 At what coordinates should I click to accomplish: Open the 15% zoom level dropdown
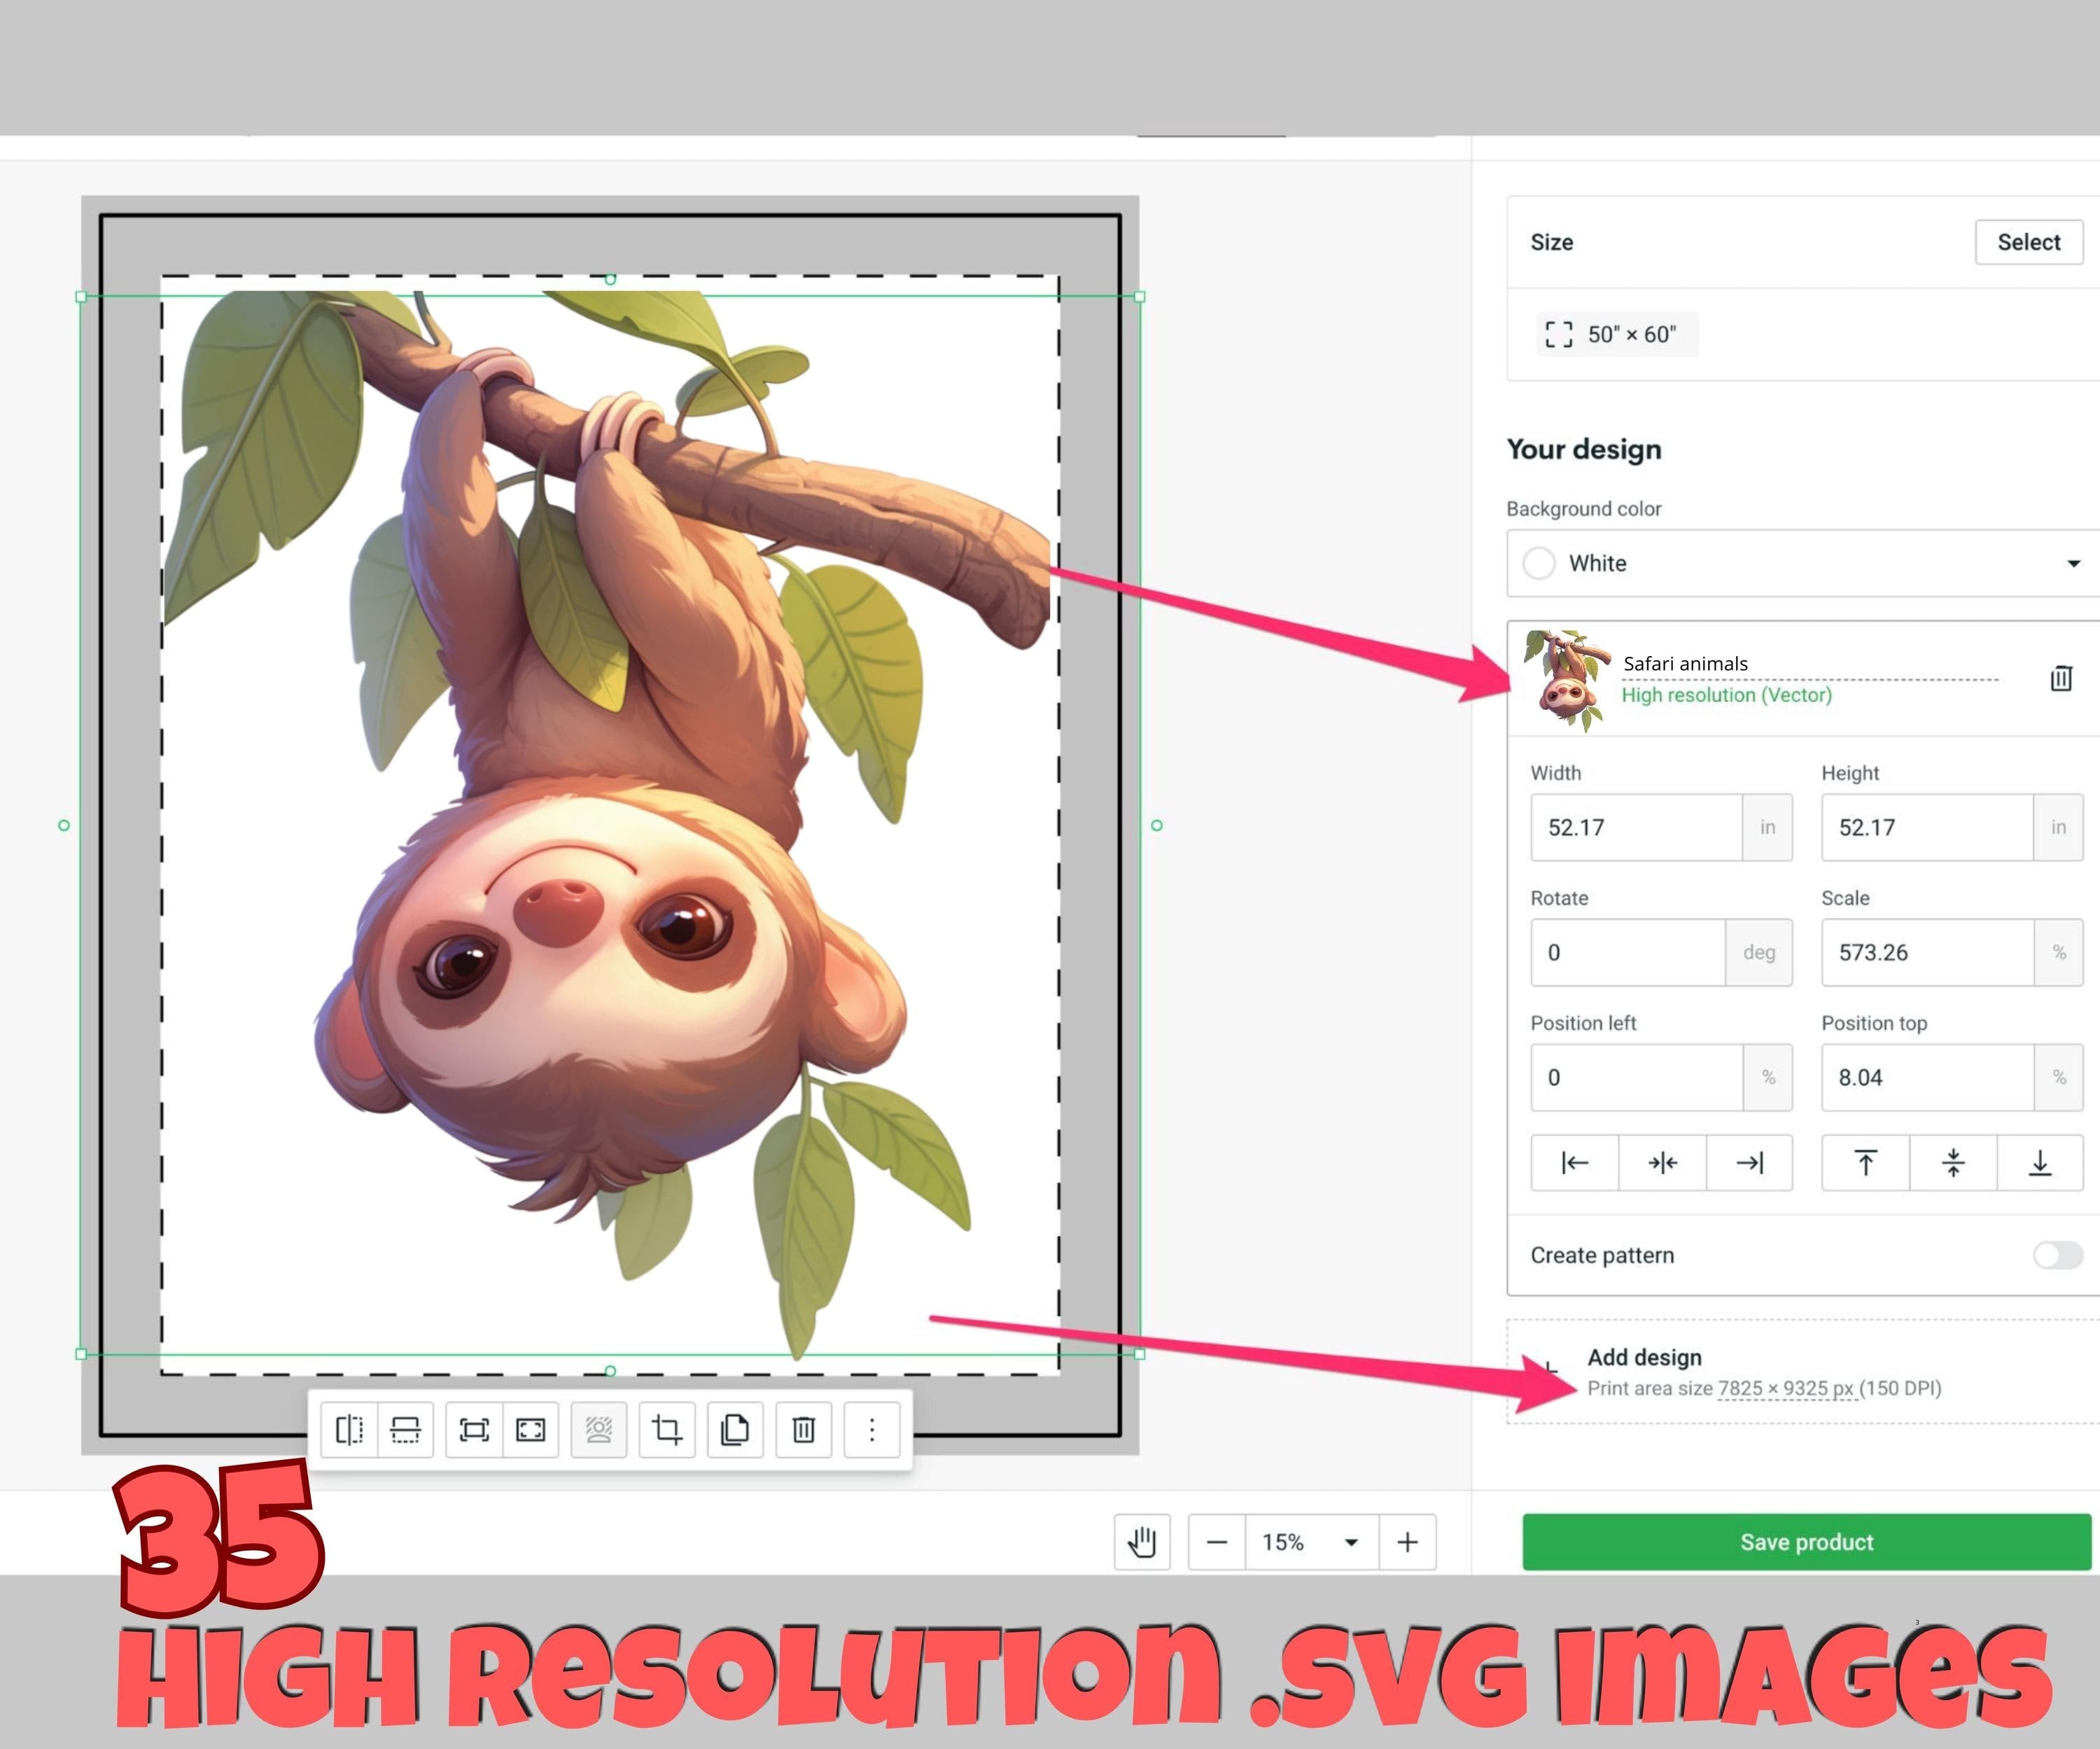(1312, 1542)
